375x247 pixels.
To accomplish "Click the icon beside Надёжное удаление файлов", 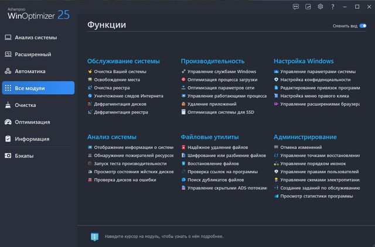I will click(183, 147).
